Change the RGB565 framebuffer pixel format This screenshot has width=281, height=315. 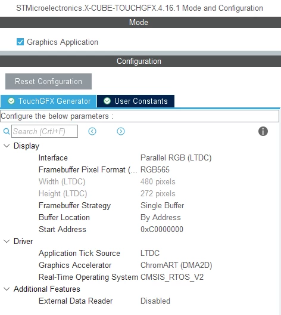(155, 170)
